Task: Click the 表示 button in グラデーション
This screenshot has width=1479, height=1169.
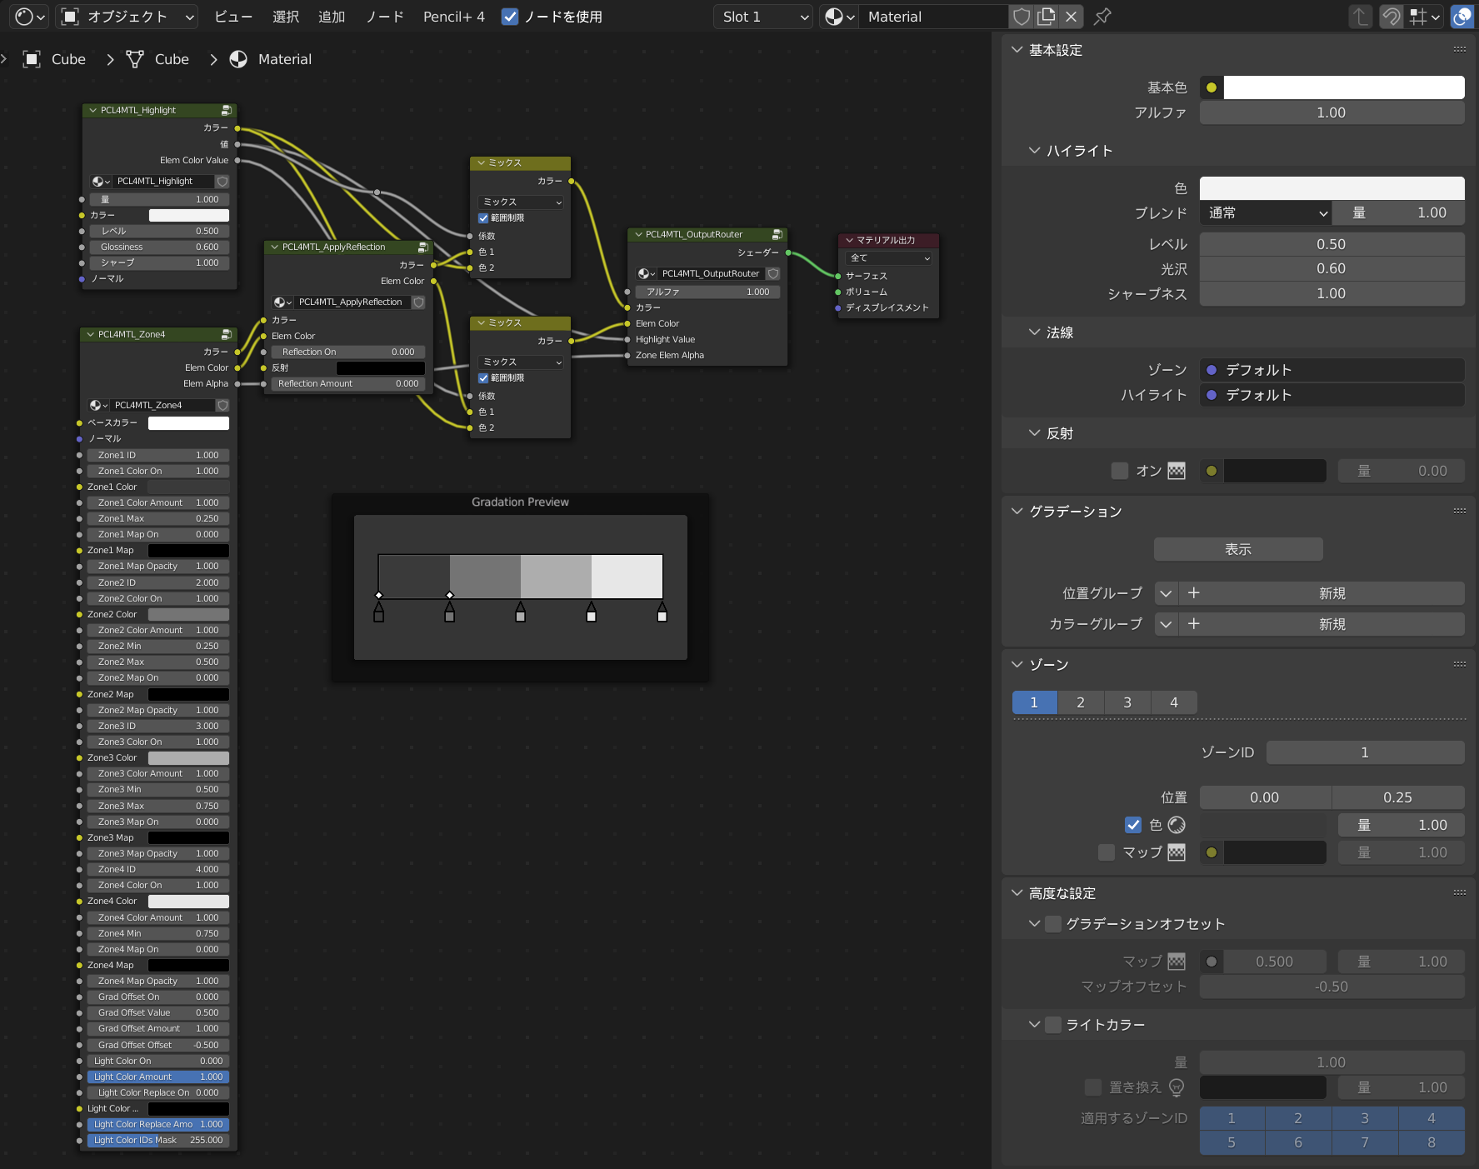Action: click(1238, 549)
